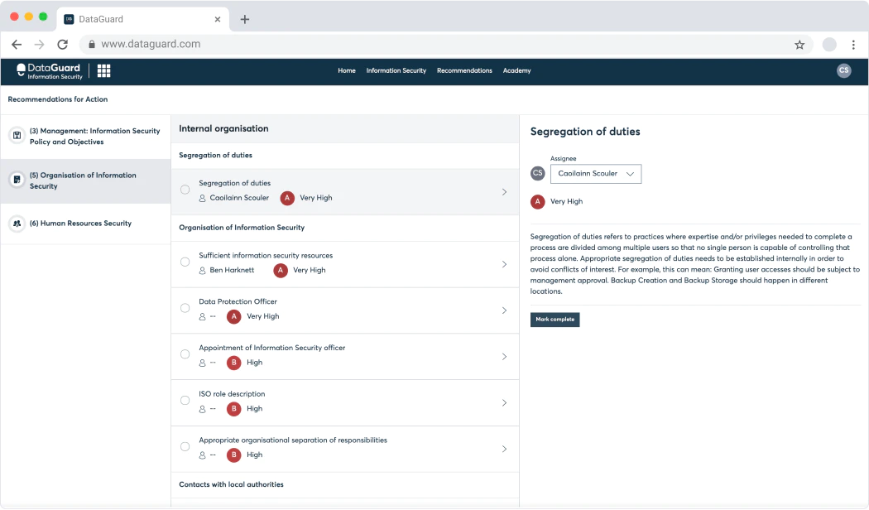
Task: Go to Home in top navigation
Action: (x=347, y=71)
